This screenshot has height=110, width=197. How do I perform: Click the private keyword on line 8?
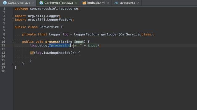[29, 35]
